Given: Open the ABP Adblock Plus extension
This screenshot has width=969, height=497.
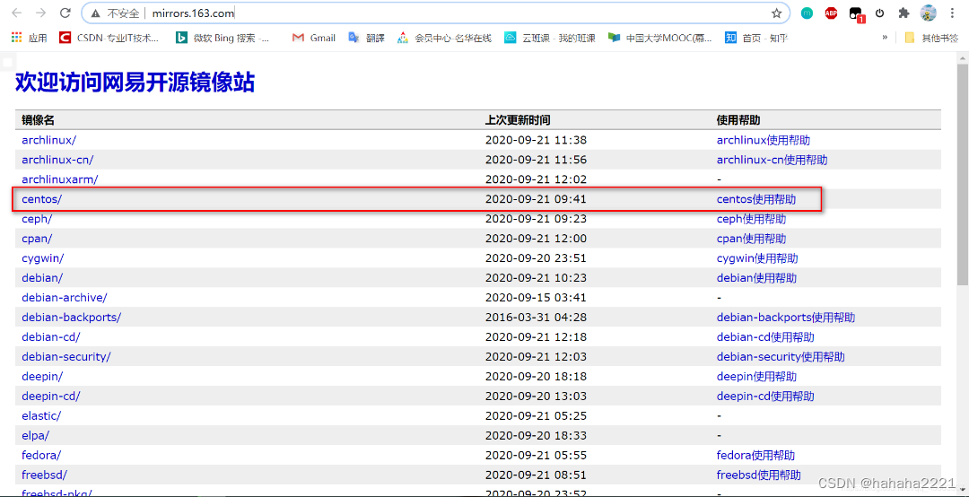Looking at the screenshot, I should (831, 13).
